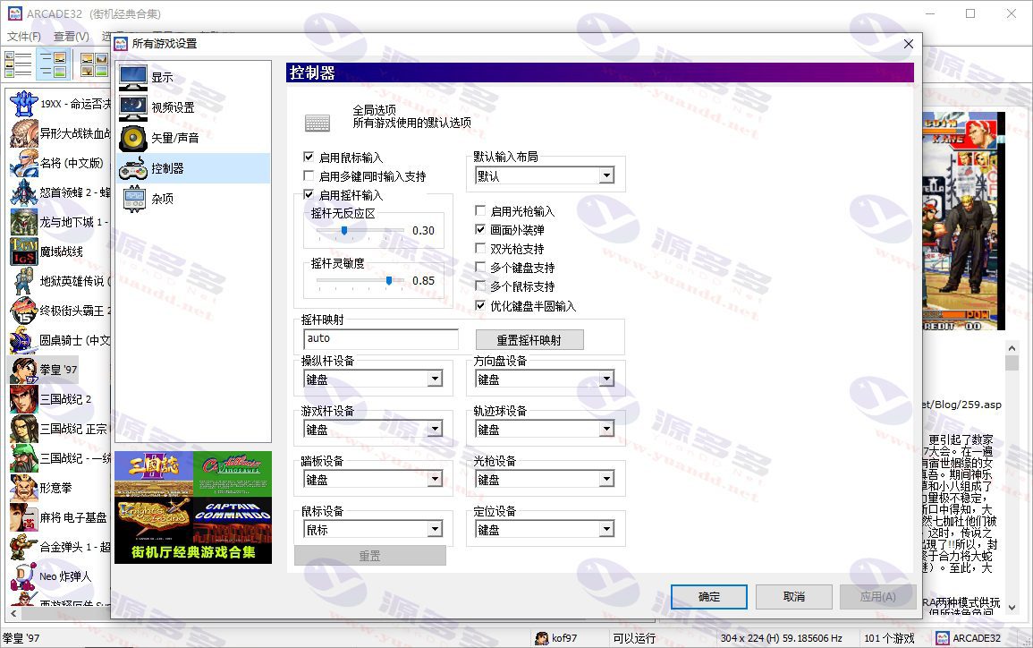Select 三国战纪 正宗 game icon
Viewport: 1033px width, 648px height.
pos(24,429)
